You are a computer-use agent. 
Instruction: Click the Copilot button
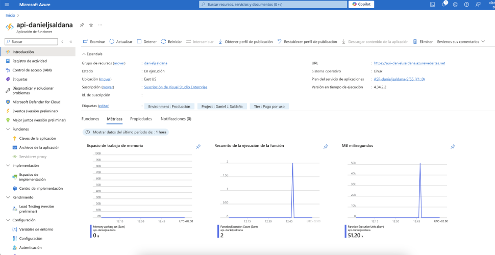point(362,4)
